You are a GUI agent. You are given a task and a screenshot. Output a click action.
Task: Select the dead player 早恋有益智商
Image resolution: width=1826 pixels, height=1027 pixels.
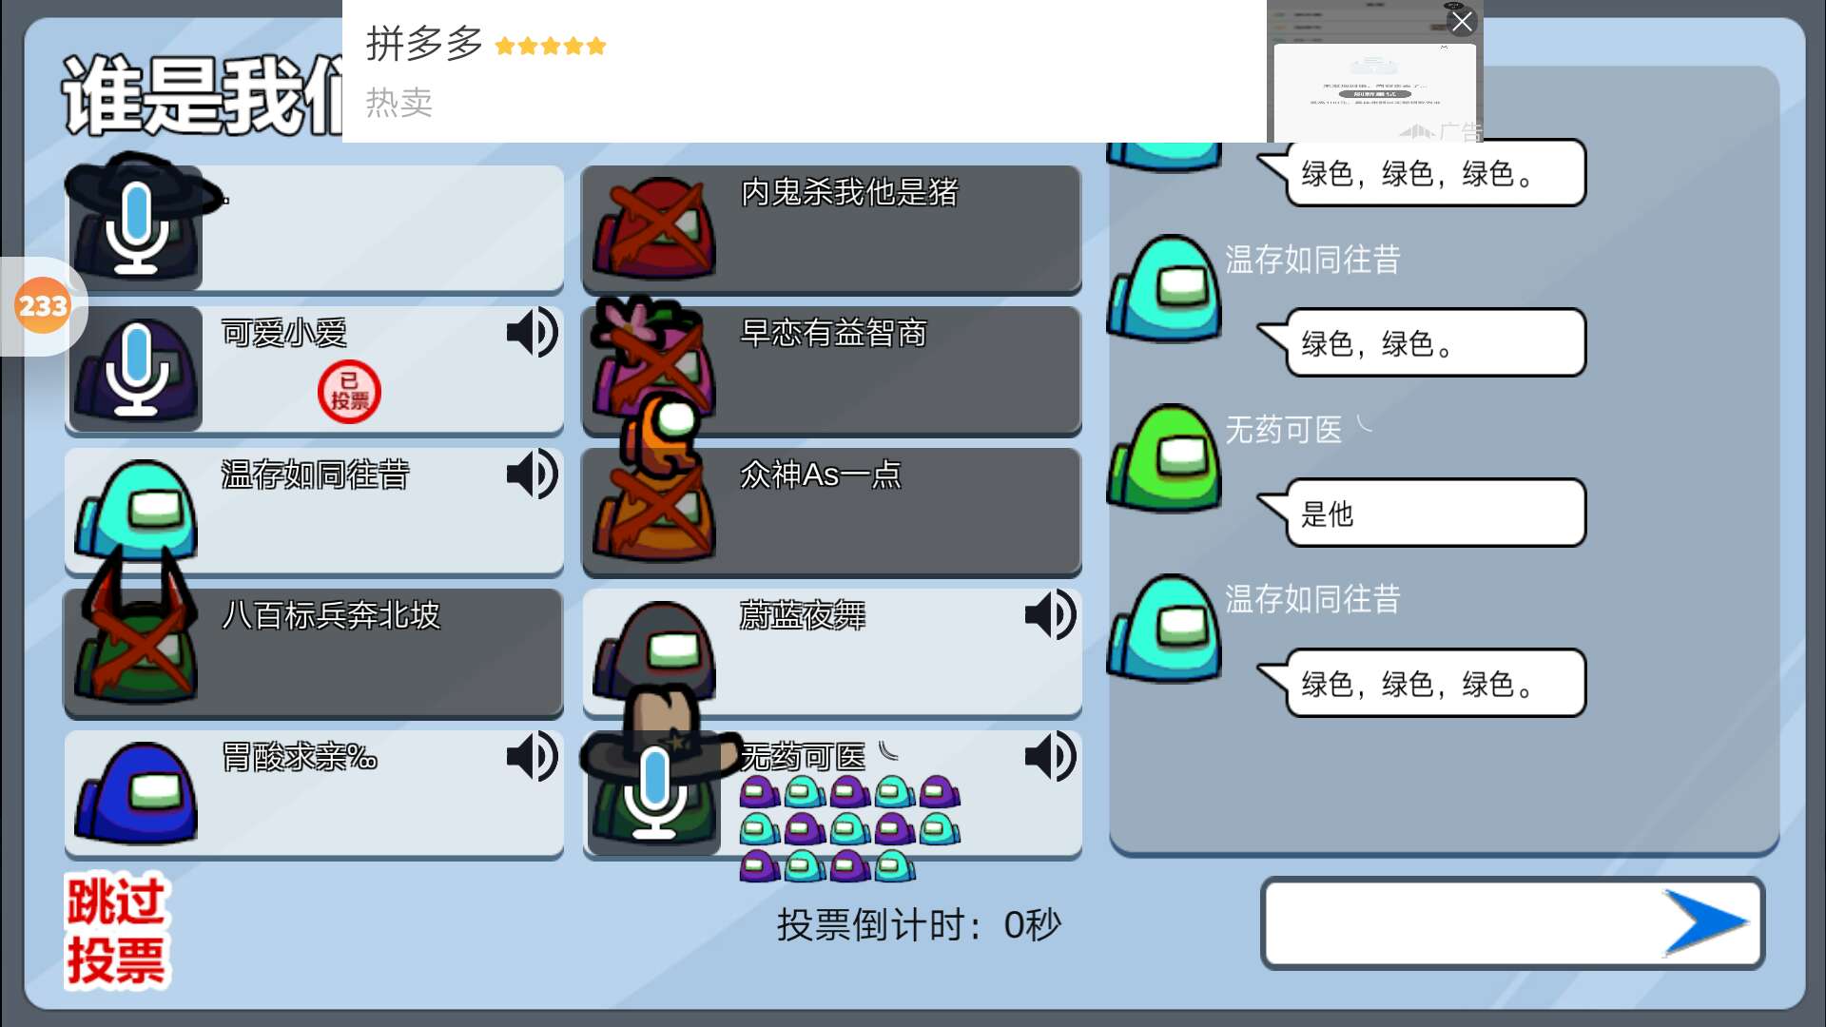point(832,370)
